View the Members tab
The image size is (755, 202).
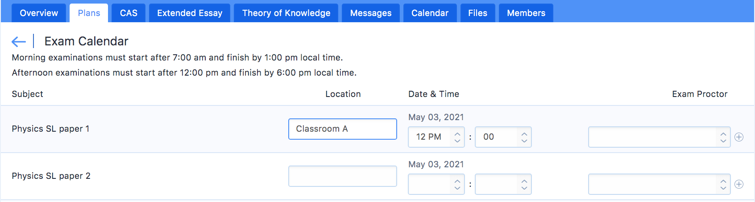pos(526,13)
